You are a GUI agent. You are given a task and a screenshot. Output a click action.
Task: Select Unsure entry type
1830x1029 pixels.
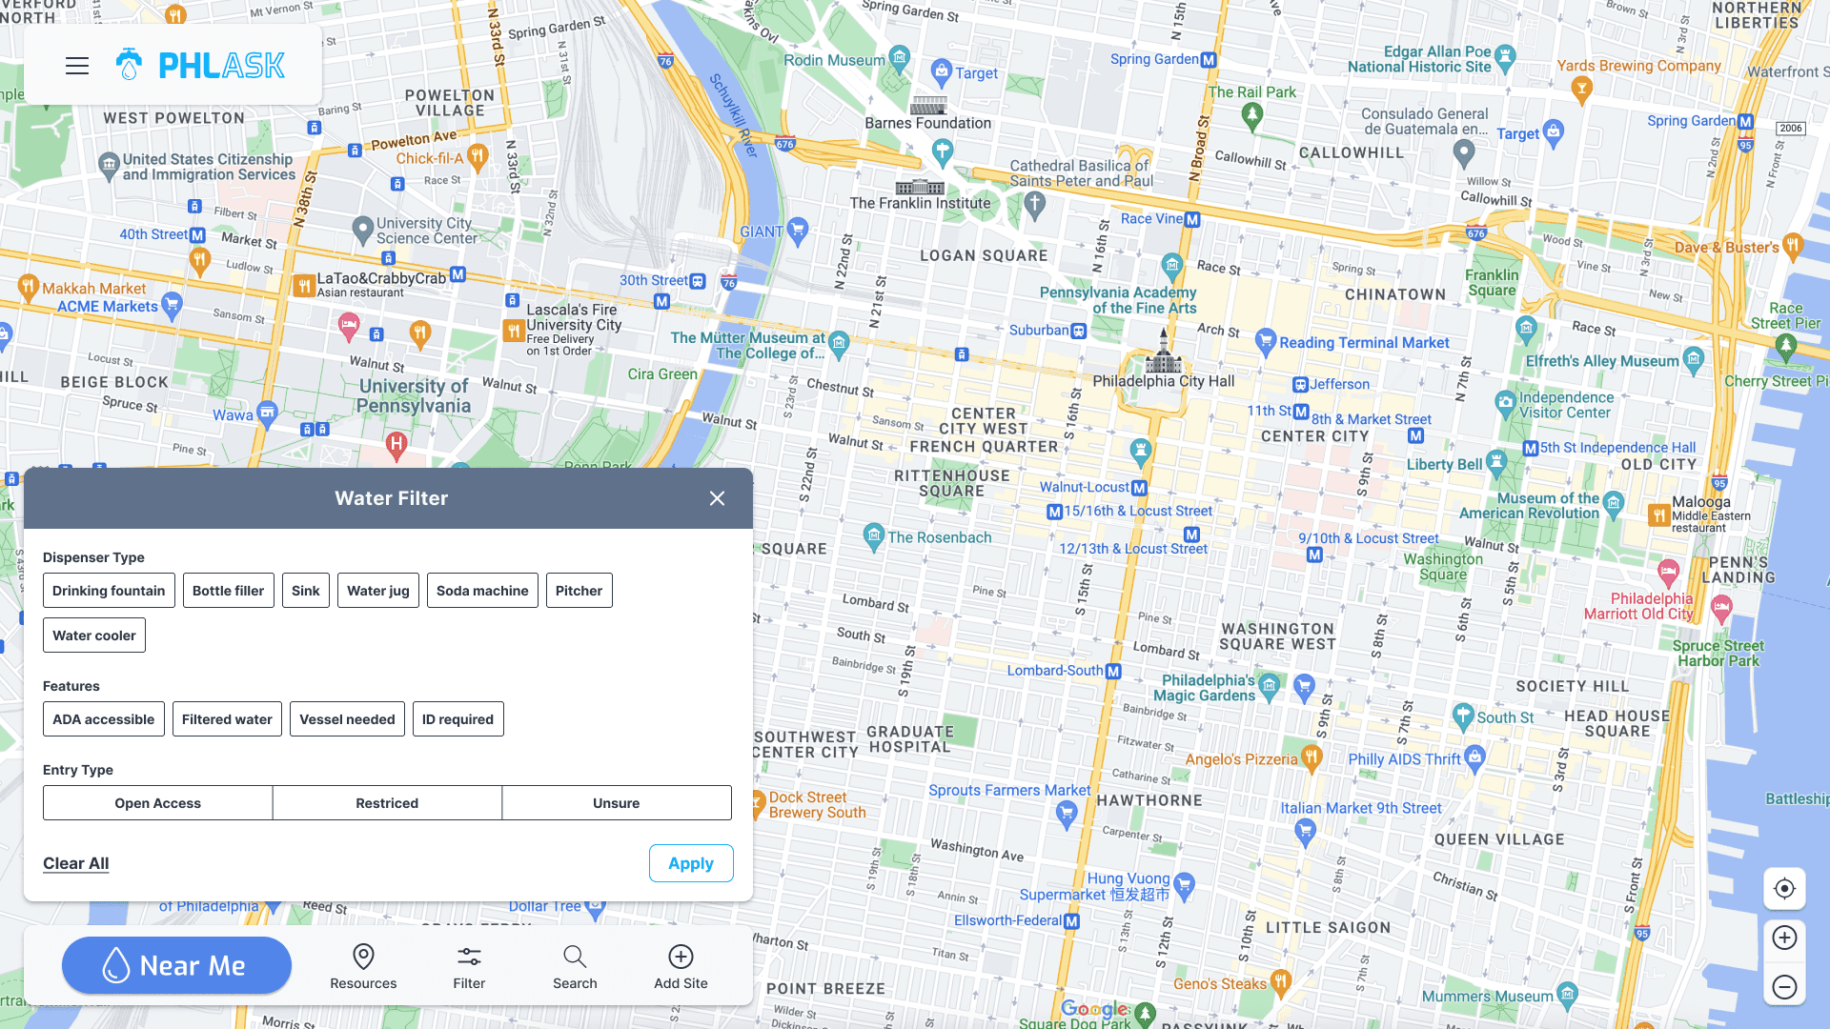tap(616, 803)
